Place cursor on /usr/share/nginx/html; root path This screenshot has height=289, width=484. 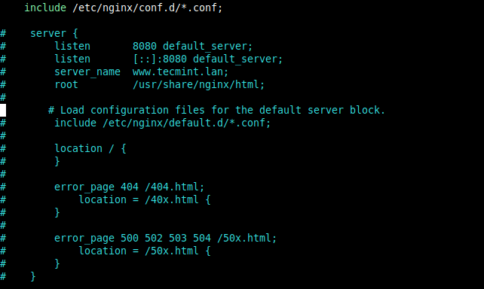[x=199, y=85]
